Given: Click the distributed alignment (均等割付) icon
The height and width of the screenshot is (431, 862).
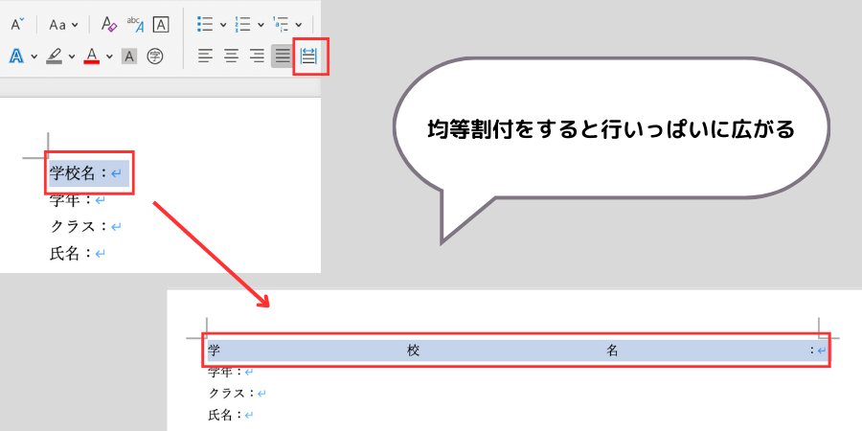Looking at the screenshot, I should coord(309,57).
